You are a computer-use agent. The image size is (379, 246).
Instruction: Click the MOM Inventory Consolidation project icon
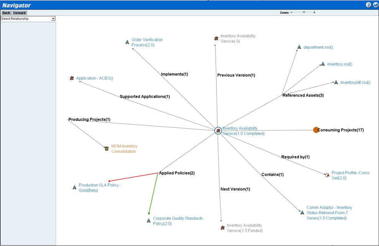tap(107, 148)
